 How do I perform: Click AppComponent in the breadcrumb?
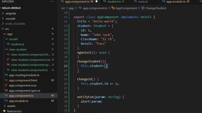pos(126,8)
